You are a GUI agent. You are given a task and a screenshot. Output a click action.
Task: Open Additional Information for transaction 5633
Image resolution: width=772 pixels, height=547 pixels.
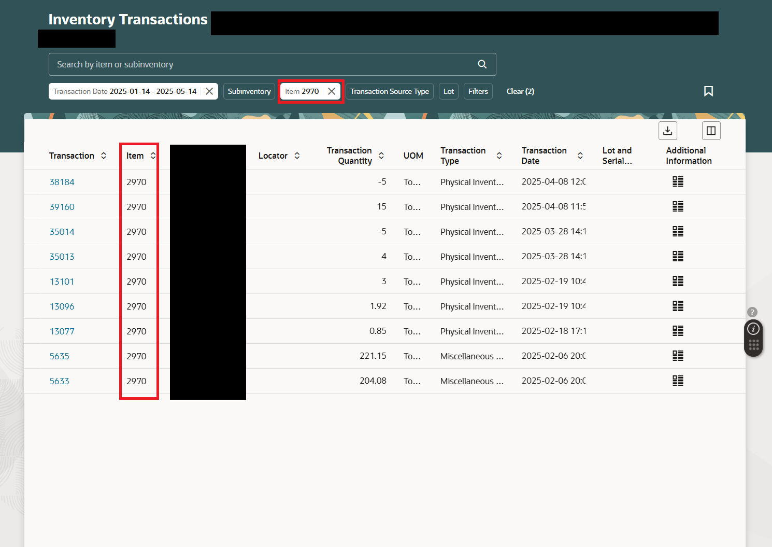tap(678, 381)
